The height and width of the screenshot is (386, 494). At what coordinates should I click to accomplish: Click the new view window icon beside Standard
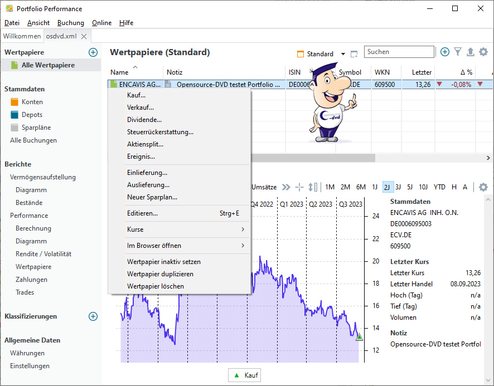click(354, 54)
